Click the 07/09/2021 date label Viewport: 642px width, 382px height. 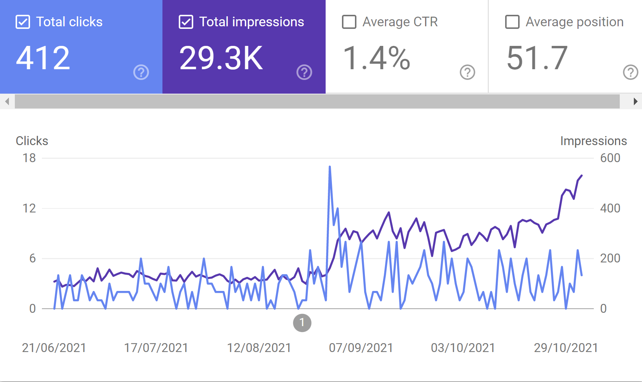click(x=361, y=348)
